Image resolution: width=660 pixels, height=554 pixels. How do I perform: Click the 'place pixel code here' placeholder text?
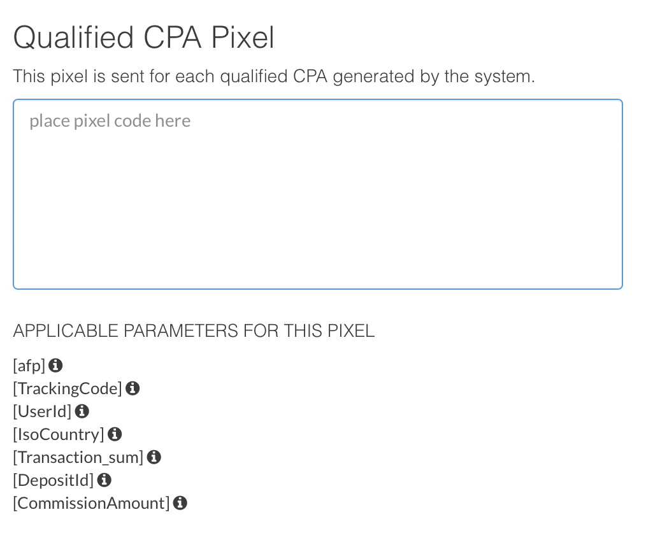click(x=110, y=121)
